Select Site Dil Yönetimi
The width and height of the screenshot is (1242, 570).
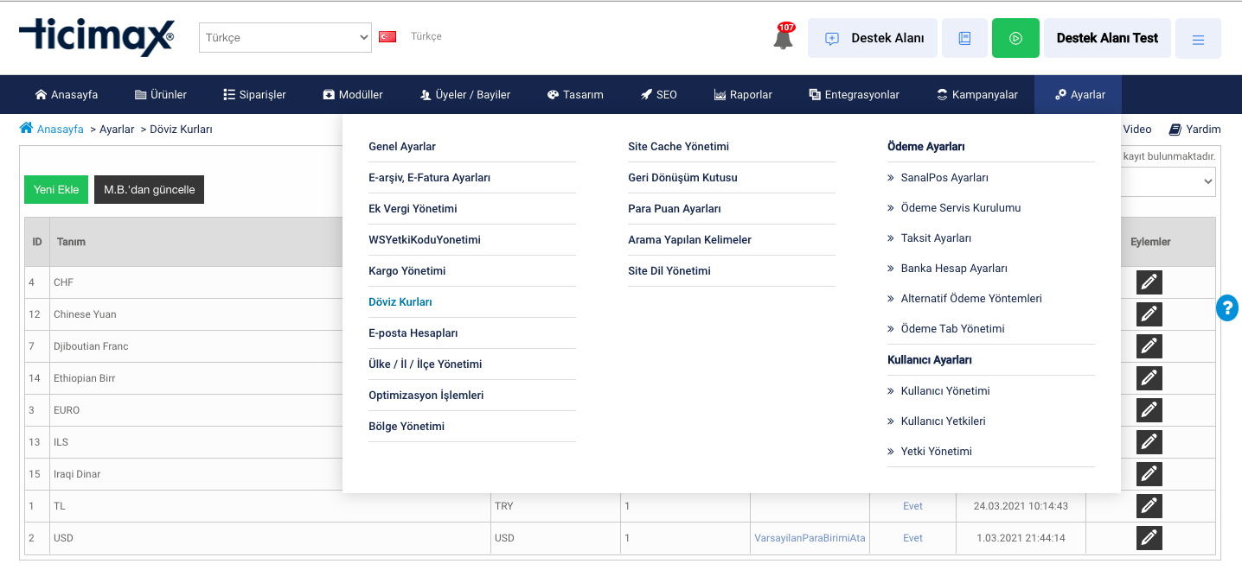[x=669, y=271]
